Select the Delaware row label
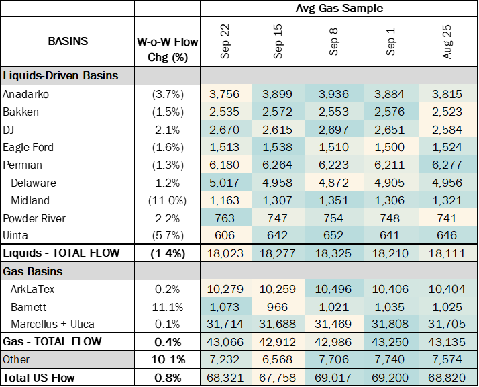Image resolution: width=479 pixels, height=387 pixels. click(x=34, y=183)
